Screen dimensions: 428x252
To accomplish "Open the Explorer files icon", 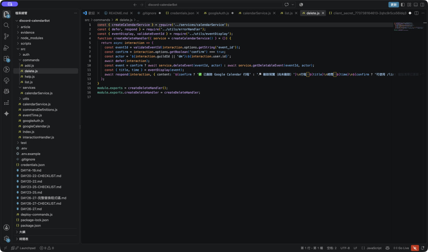I will pyautogui.click(x=6, y=14).
